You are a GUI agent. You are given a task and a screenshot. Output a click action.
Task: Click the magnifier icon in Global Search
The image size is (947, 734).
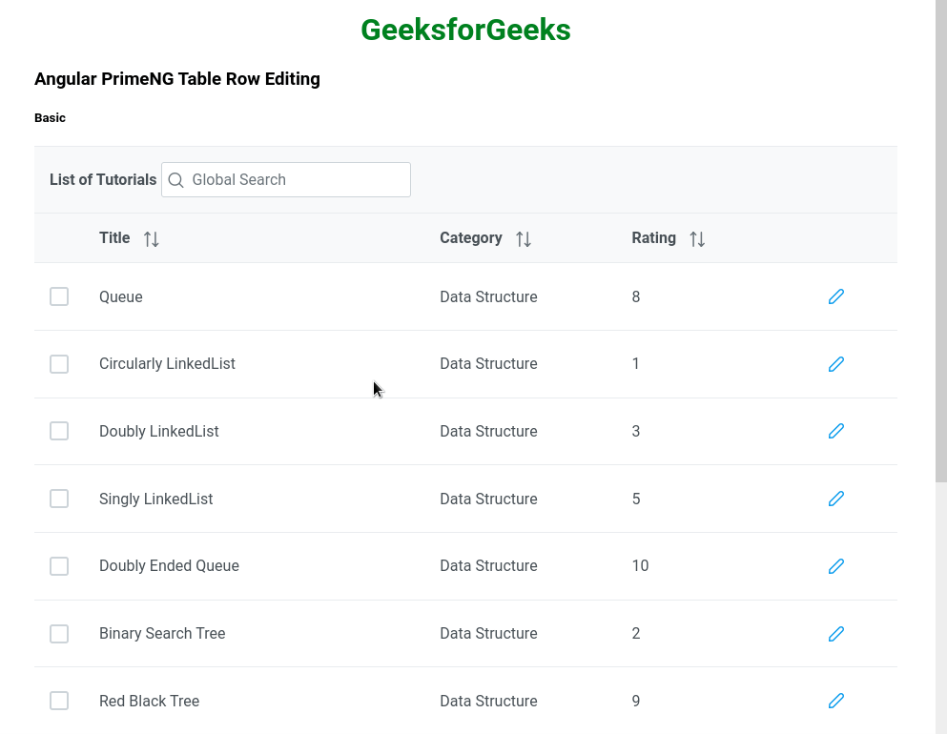tap(175, 180)
